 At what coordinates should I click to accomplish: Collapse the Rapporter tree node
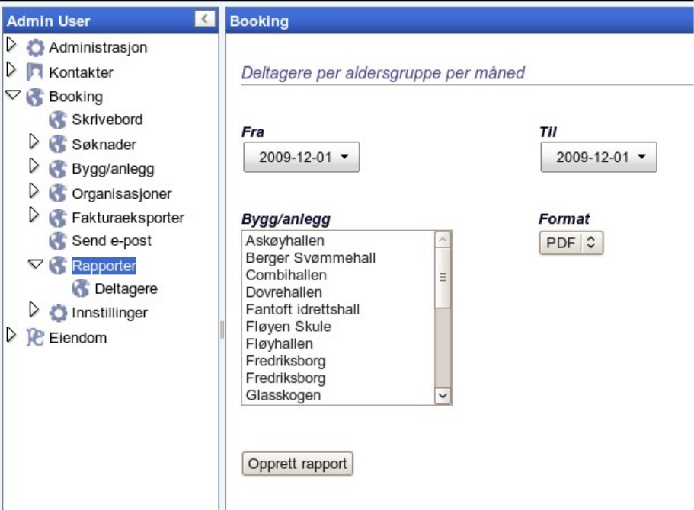point(34,265)
